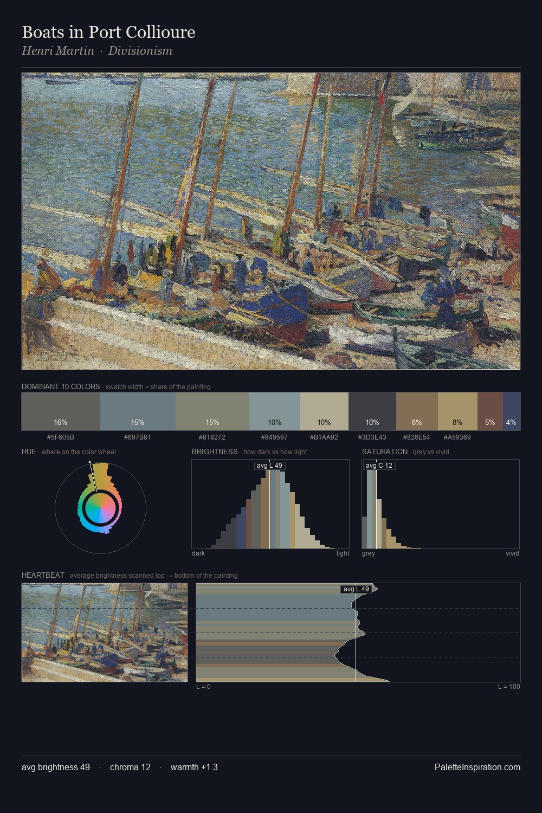
Task: Click 'how dark vs how light' caption
Action: click(275, 452)
